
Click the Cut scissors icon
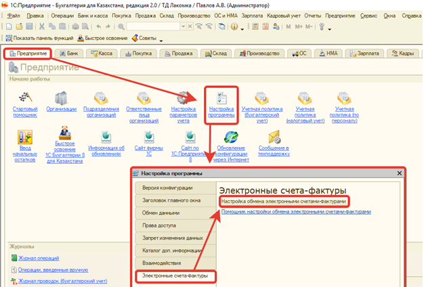(x=41, y=26)
